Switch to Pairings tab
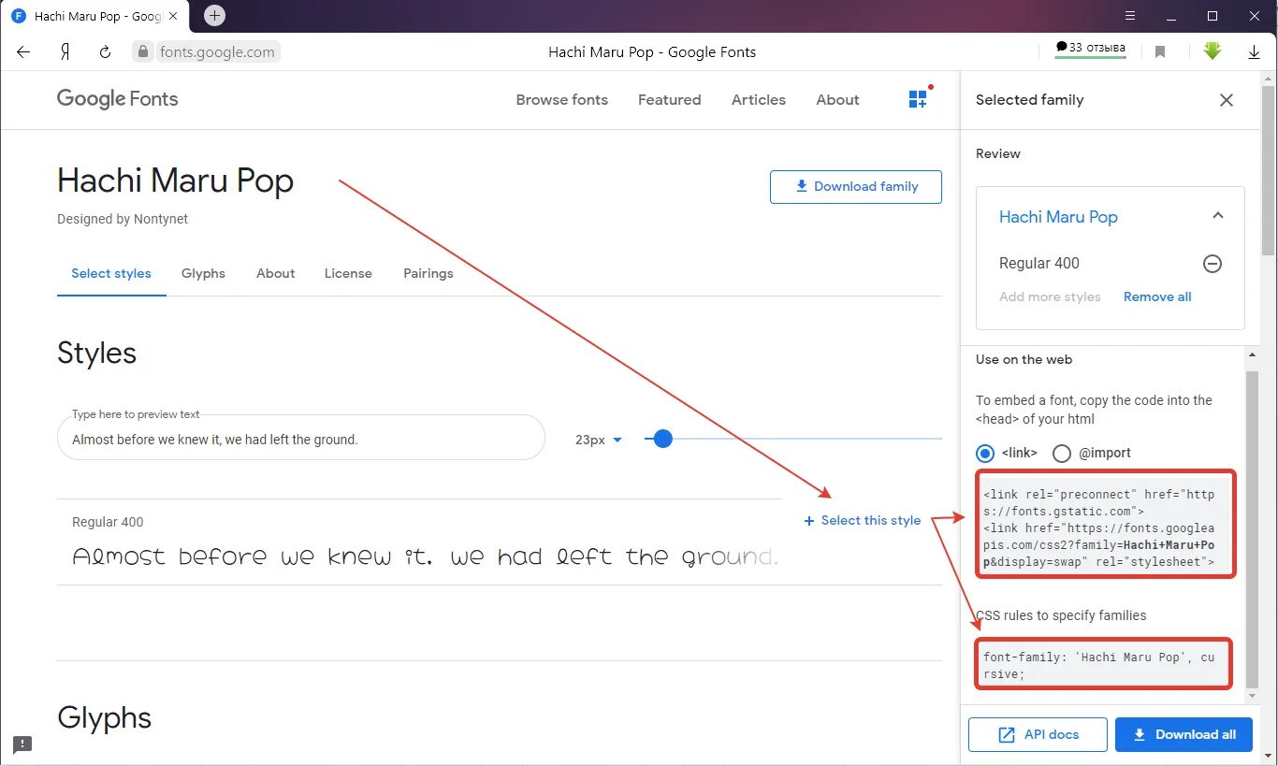 (x=428, y=273)
